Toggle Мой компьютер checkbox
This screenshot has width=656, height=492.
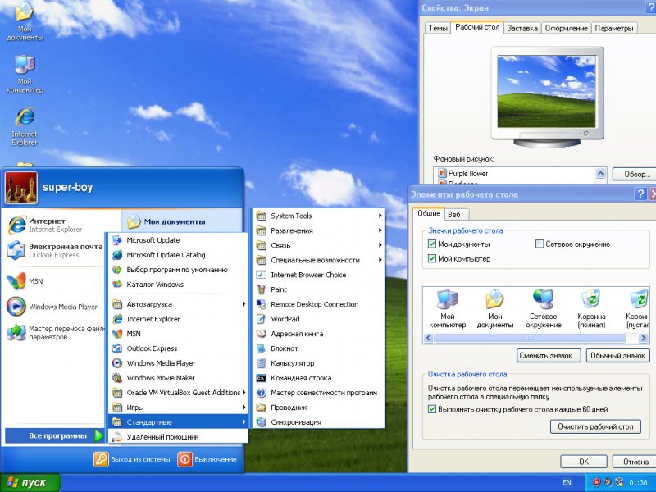[x=432, y=258]
